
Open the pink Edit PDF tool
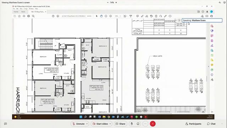tap(212, 36)
